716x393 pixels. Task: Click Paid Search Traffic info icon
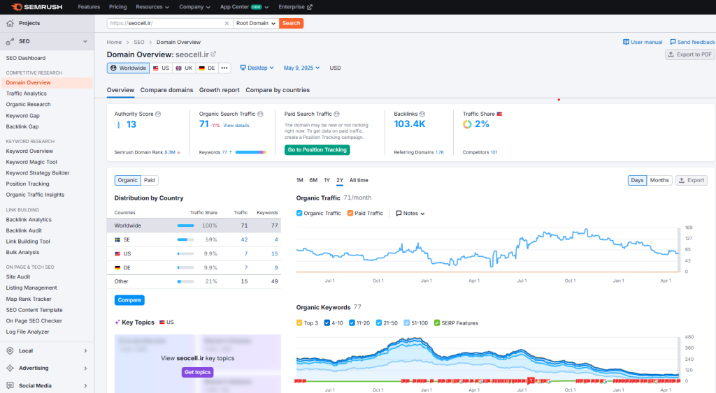click(x=336, y=114)
